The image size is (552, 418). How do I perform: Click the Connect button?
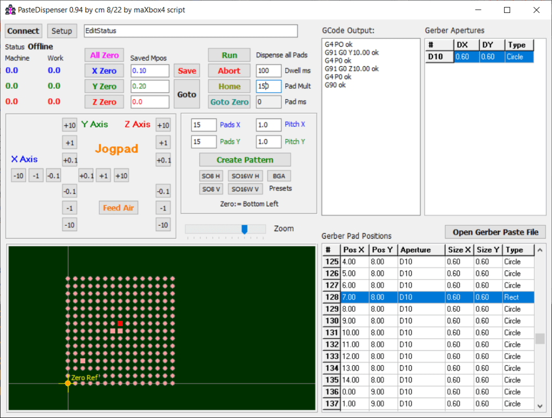point(23,31)
